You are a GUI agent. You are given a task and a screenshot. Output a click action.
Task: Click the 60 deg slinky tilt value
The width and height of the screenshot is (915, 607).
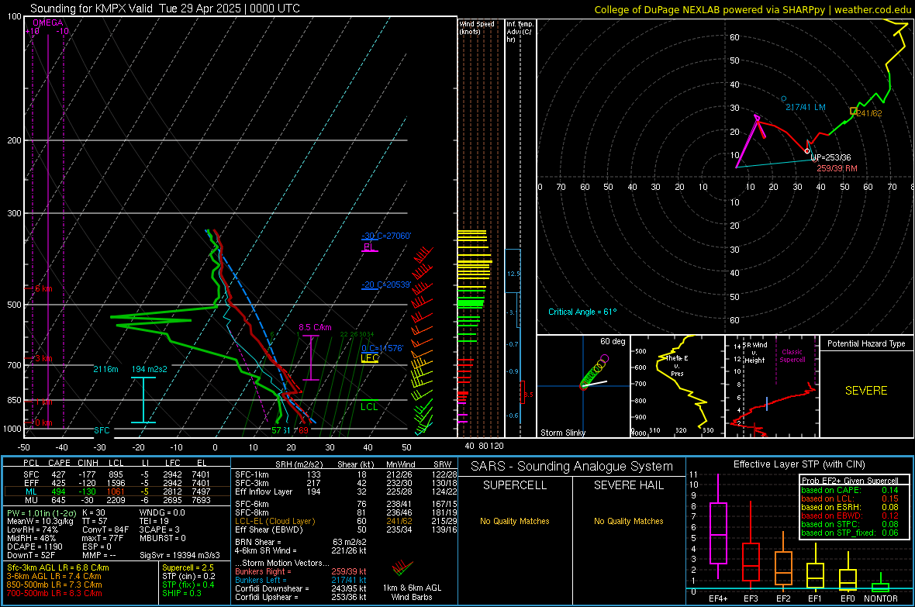pos(613,341)
